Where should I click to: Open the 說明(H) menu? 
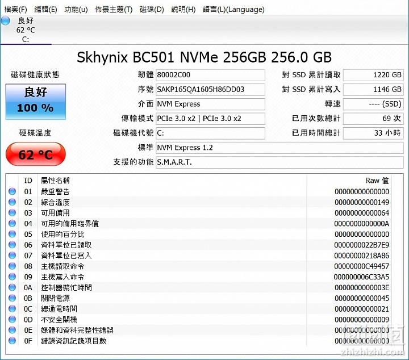coord(183,10)
